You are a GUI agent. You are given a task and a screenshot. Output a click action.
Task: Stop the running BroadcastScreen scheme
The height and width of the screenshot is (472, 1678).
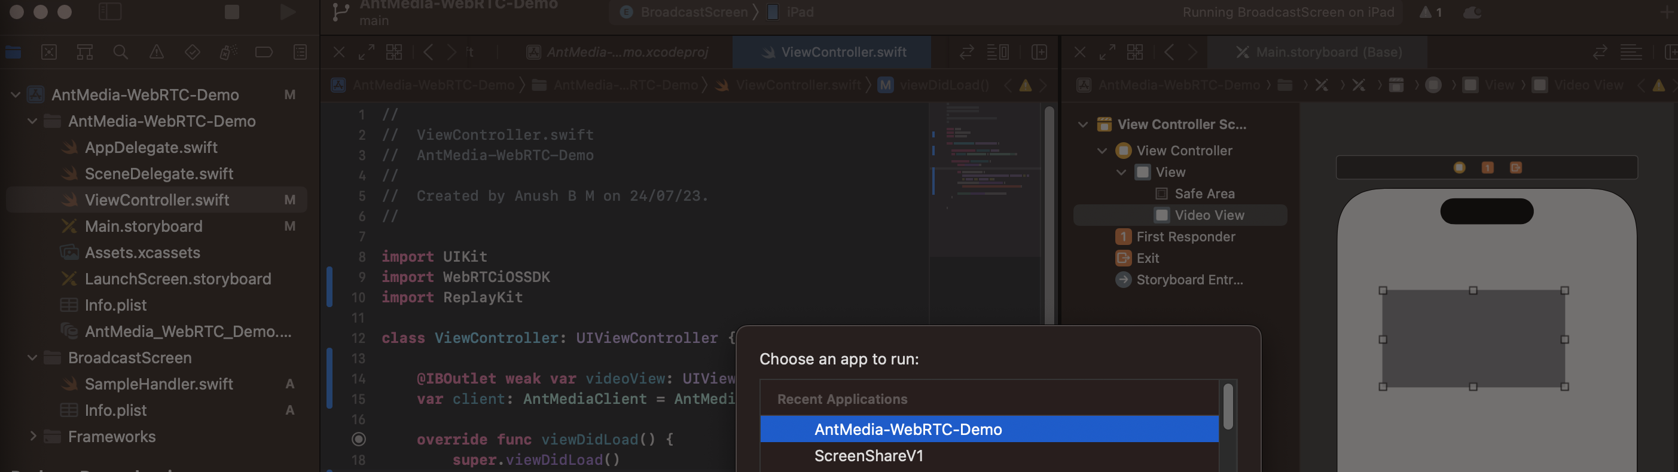[232, 12]
